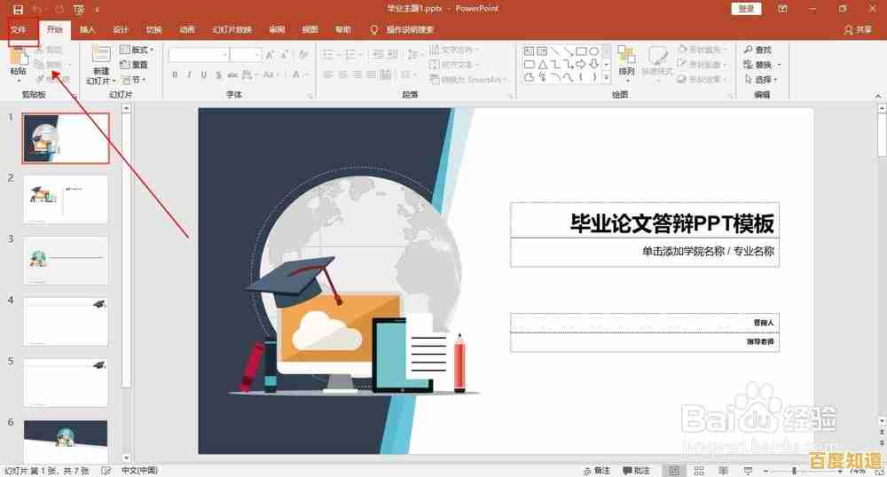Click the 新建幻灯片 new slide icon

(x=101, y=55)
